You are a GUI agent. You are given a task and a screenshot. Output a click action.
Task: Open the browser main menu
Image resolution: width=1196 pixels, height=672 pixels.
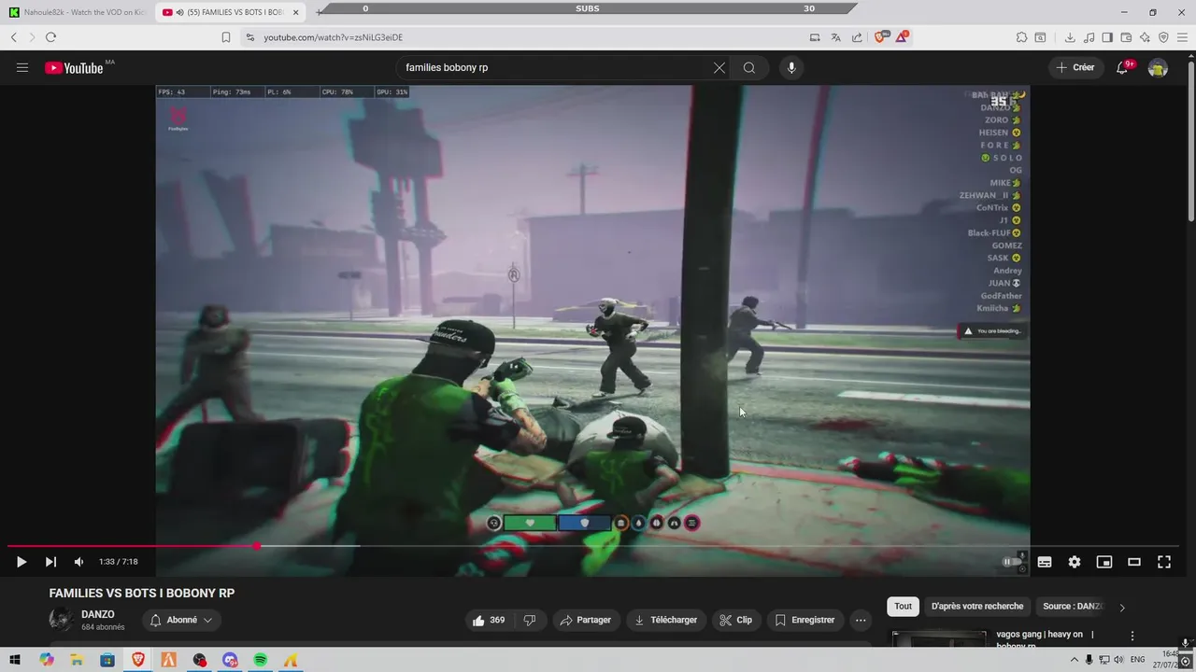[x=1182, y=37]
